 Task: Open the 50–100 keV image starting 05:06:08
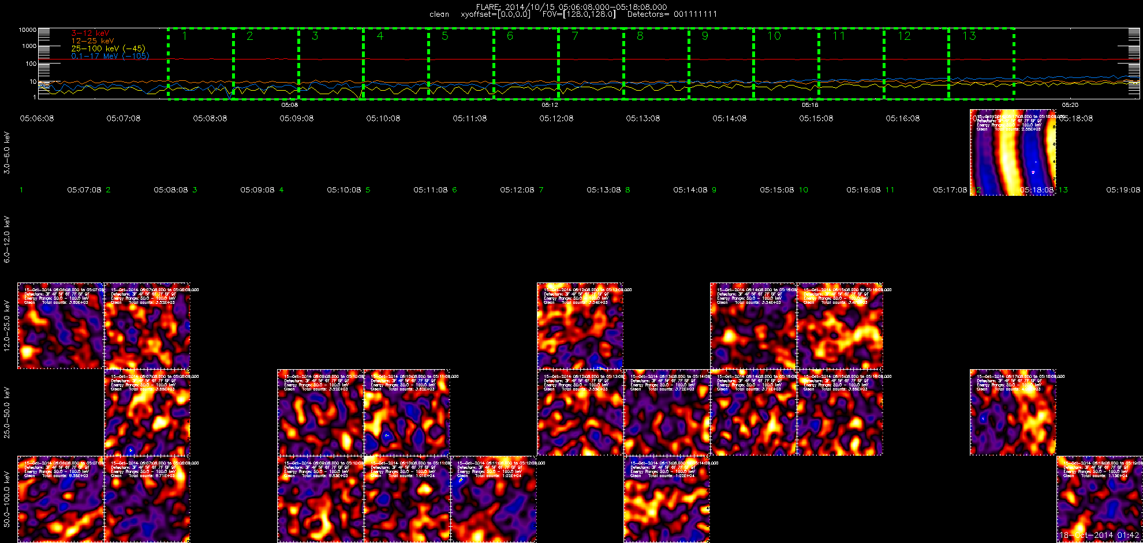61,499
